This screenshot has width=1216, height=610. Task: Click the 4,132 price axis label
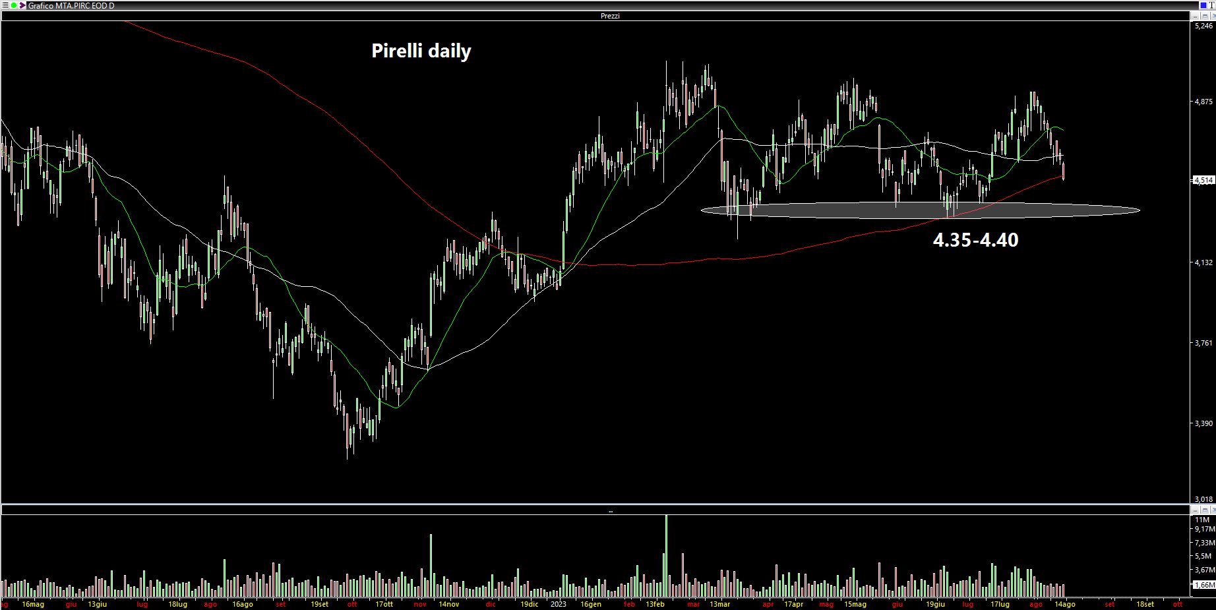tap(1203, 262)
